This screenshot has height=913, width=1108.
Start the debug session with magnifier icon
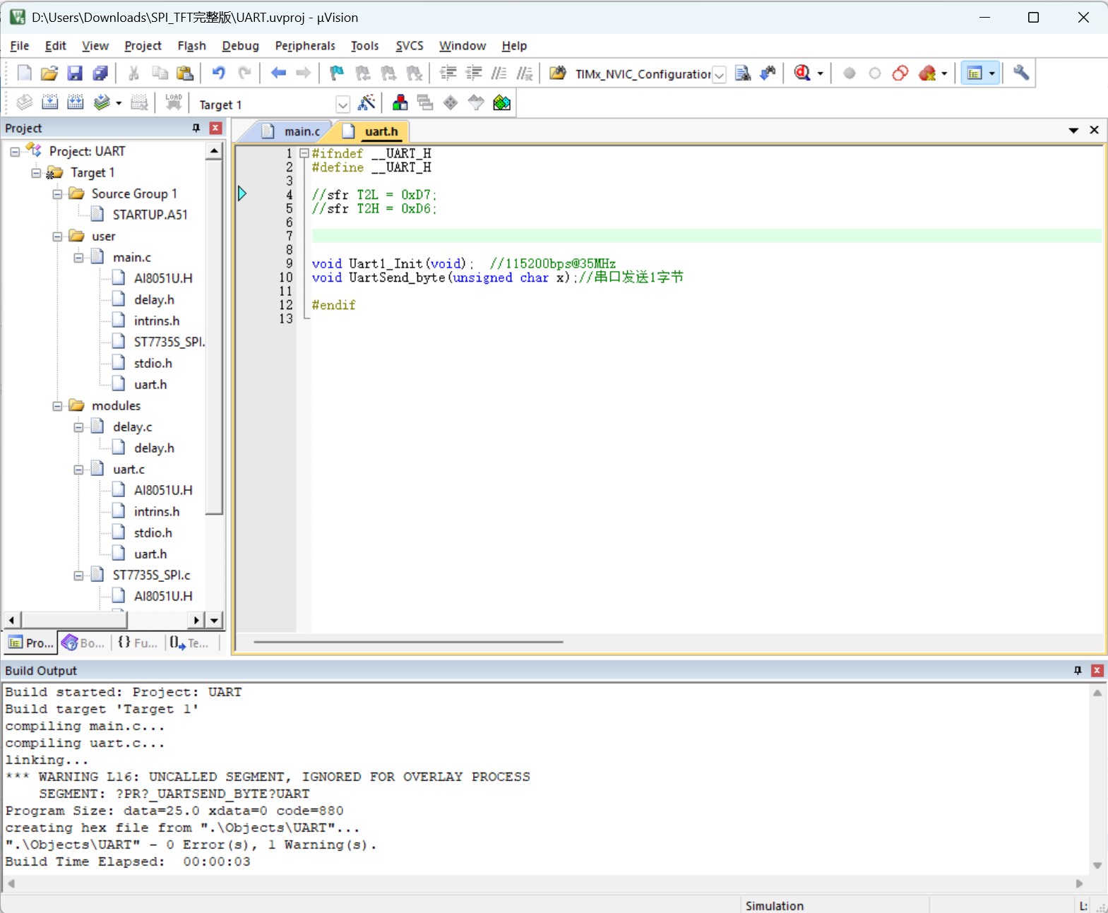pyautogui.click(x=802, y=73)
